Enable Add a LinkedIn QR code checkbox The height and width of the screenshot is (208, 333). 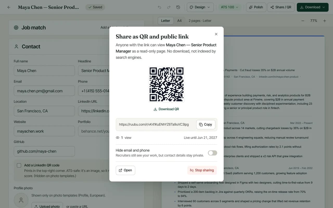click(x=19, y=165)
